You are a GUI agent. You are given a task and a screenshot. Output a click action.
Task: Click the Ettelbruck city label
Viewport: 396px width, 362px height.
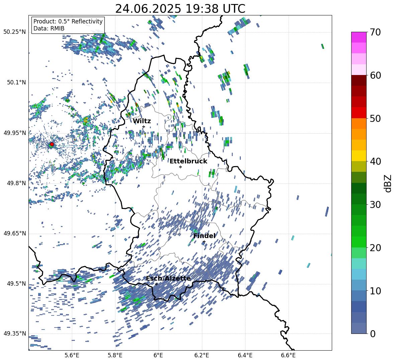[x=188, y=161]
